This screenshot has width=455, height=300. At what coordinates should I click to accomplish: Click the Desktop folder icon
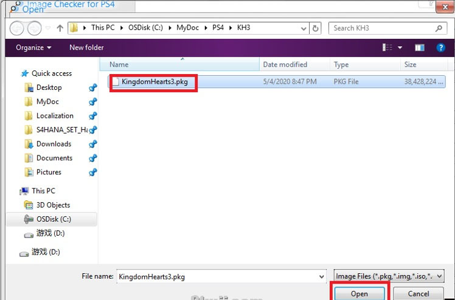pyautogui.click(x=29, y=87)
